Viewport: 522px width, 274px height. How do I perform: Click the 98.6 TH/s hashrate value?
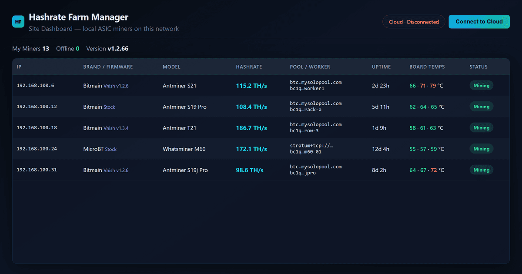click(x=250, y=170)
